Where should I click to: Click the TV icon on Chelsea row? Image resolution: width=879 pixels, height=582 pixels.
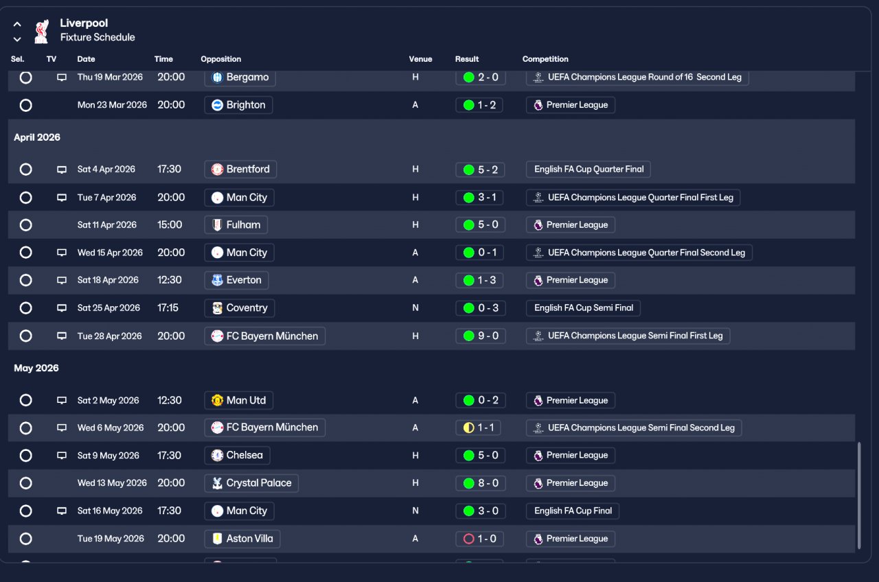point(62,456)
